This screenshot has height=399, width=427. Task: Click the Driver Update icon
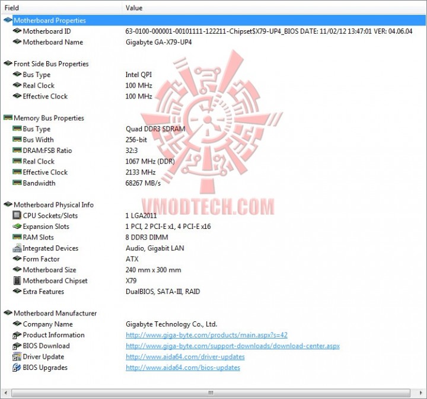(17, 356)
